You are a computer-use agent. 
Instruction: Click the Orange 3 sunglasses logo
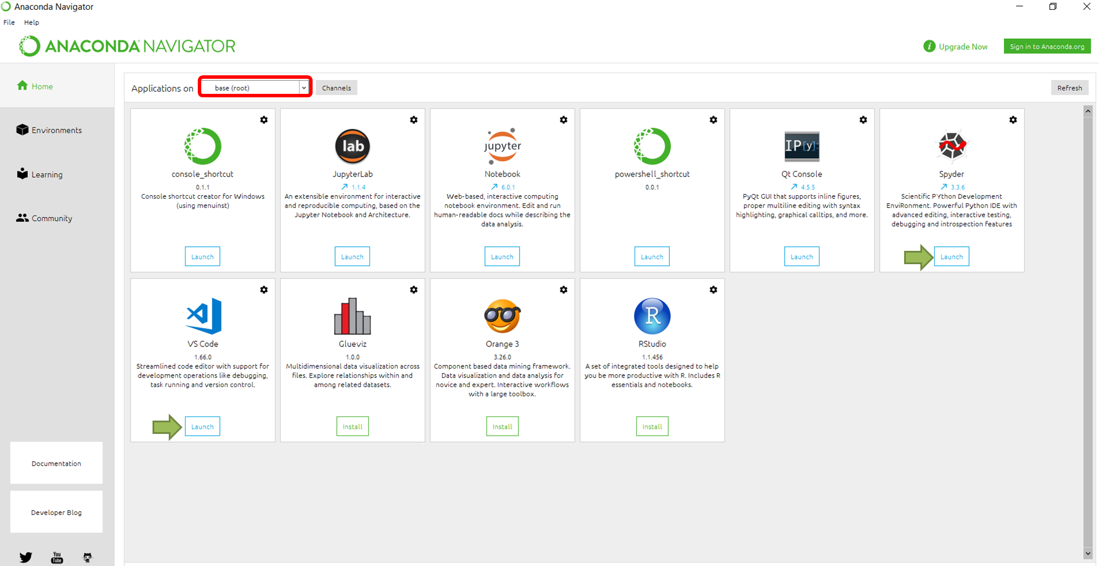point(502,316)
